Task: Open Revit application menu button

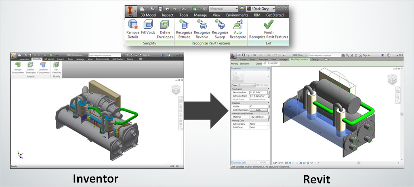Action: 233,56
